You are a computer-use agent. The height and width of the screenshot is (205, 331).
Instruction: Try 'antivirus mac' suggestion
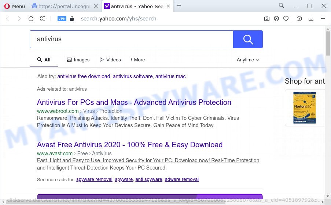click(170, 76)
